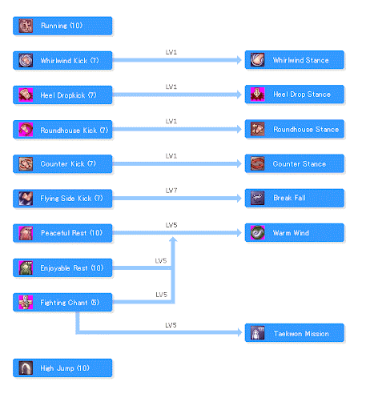370x410 pixels.
Task: Select the Break Fall skill icon
Action: pos(258,198)
